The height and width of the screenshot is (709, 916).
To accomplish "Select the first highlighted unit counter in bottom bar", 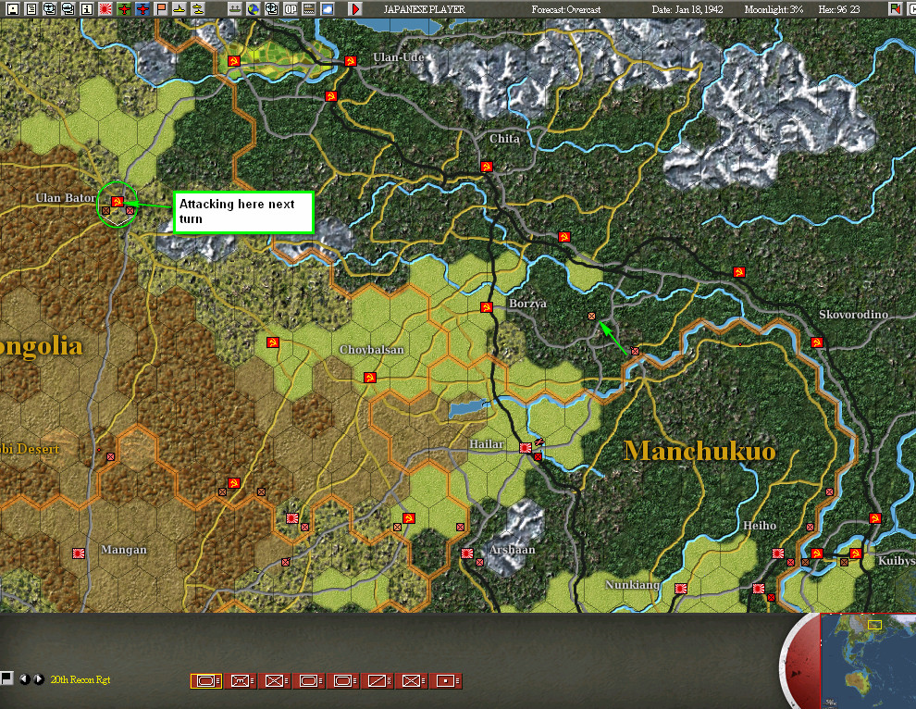I will [206, 681].
